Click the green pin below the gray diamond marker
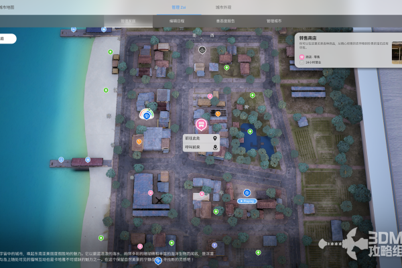This screenshot has width=402, height=268. point(226,68)
